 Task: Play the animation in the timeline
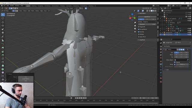point(82,98)
